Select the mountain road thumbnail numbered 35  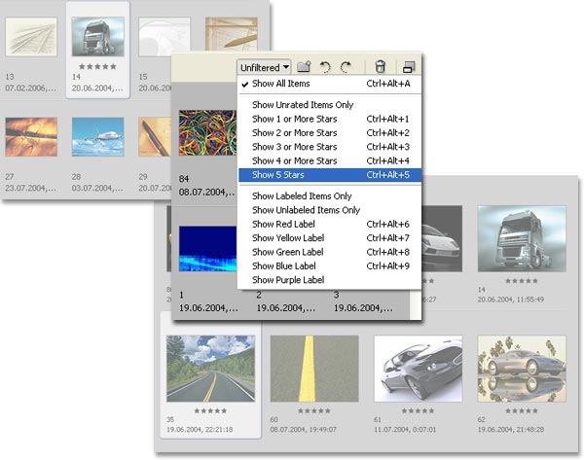pyautogui.click(x=211, y=369)
